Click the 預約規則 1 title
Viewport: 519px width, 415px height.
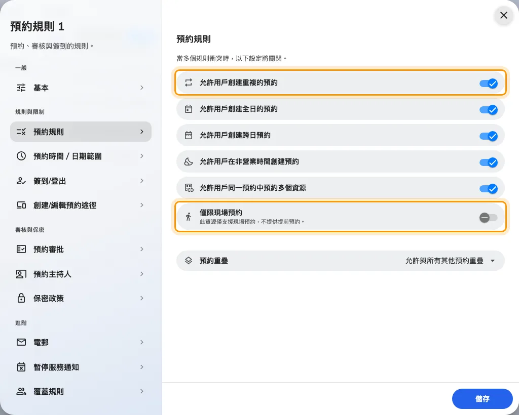click(37, 26)
